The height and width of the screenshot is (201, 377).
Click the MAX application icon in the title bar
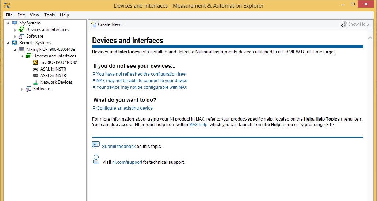click(x=7, y=5)
